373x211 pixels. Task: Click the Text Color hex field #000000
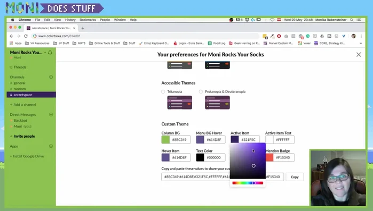(x=215, y=157)
